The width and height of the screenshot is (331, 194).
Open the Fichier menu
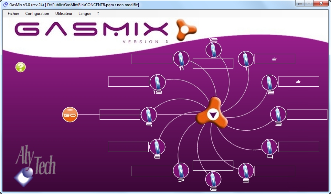[x=14, y=14]
